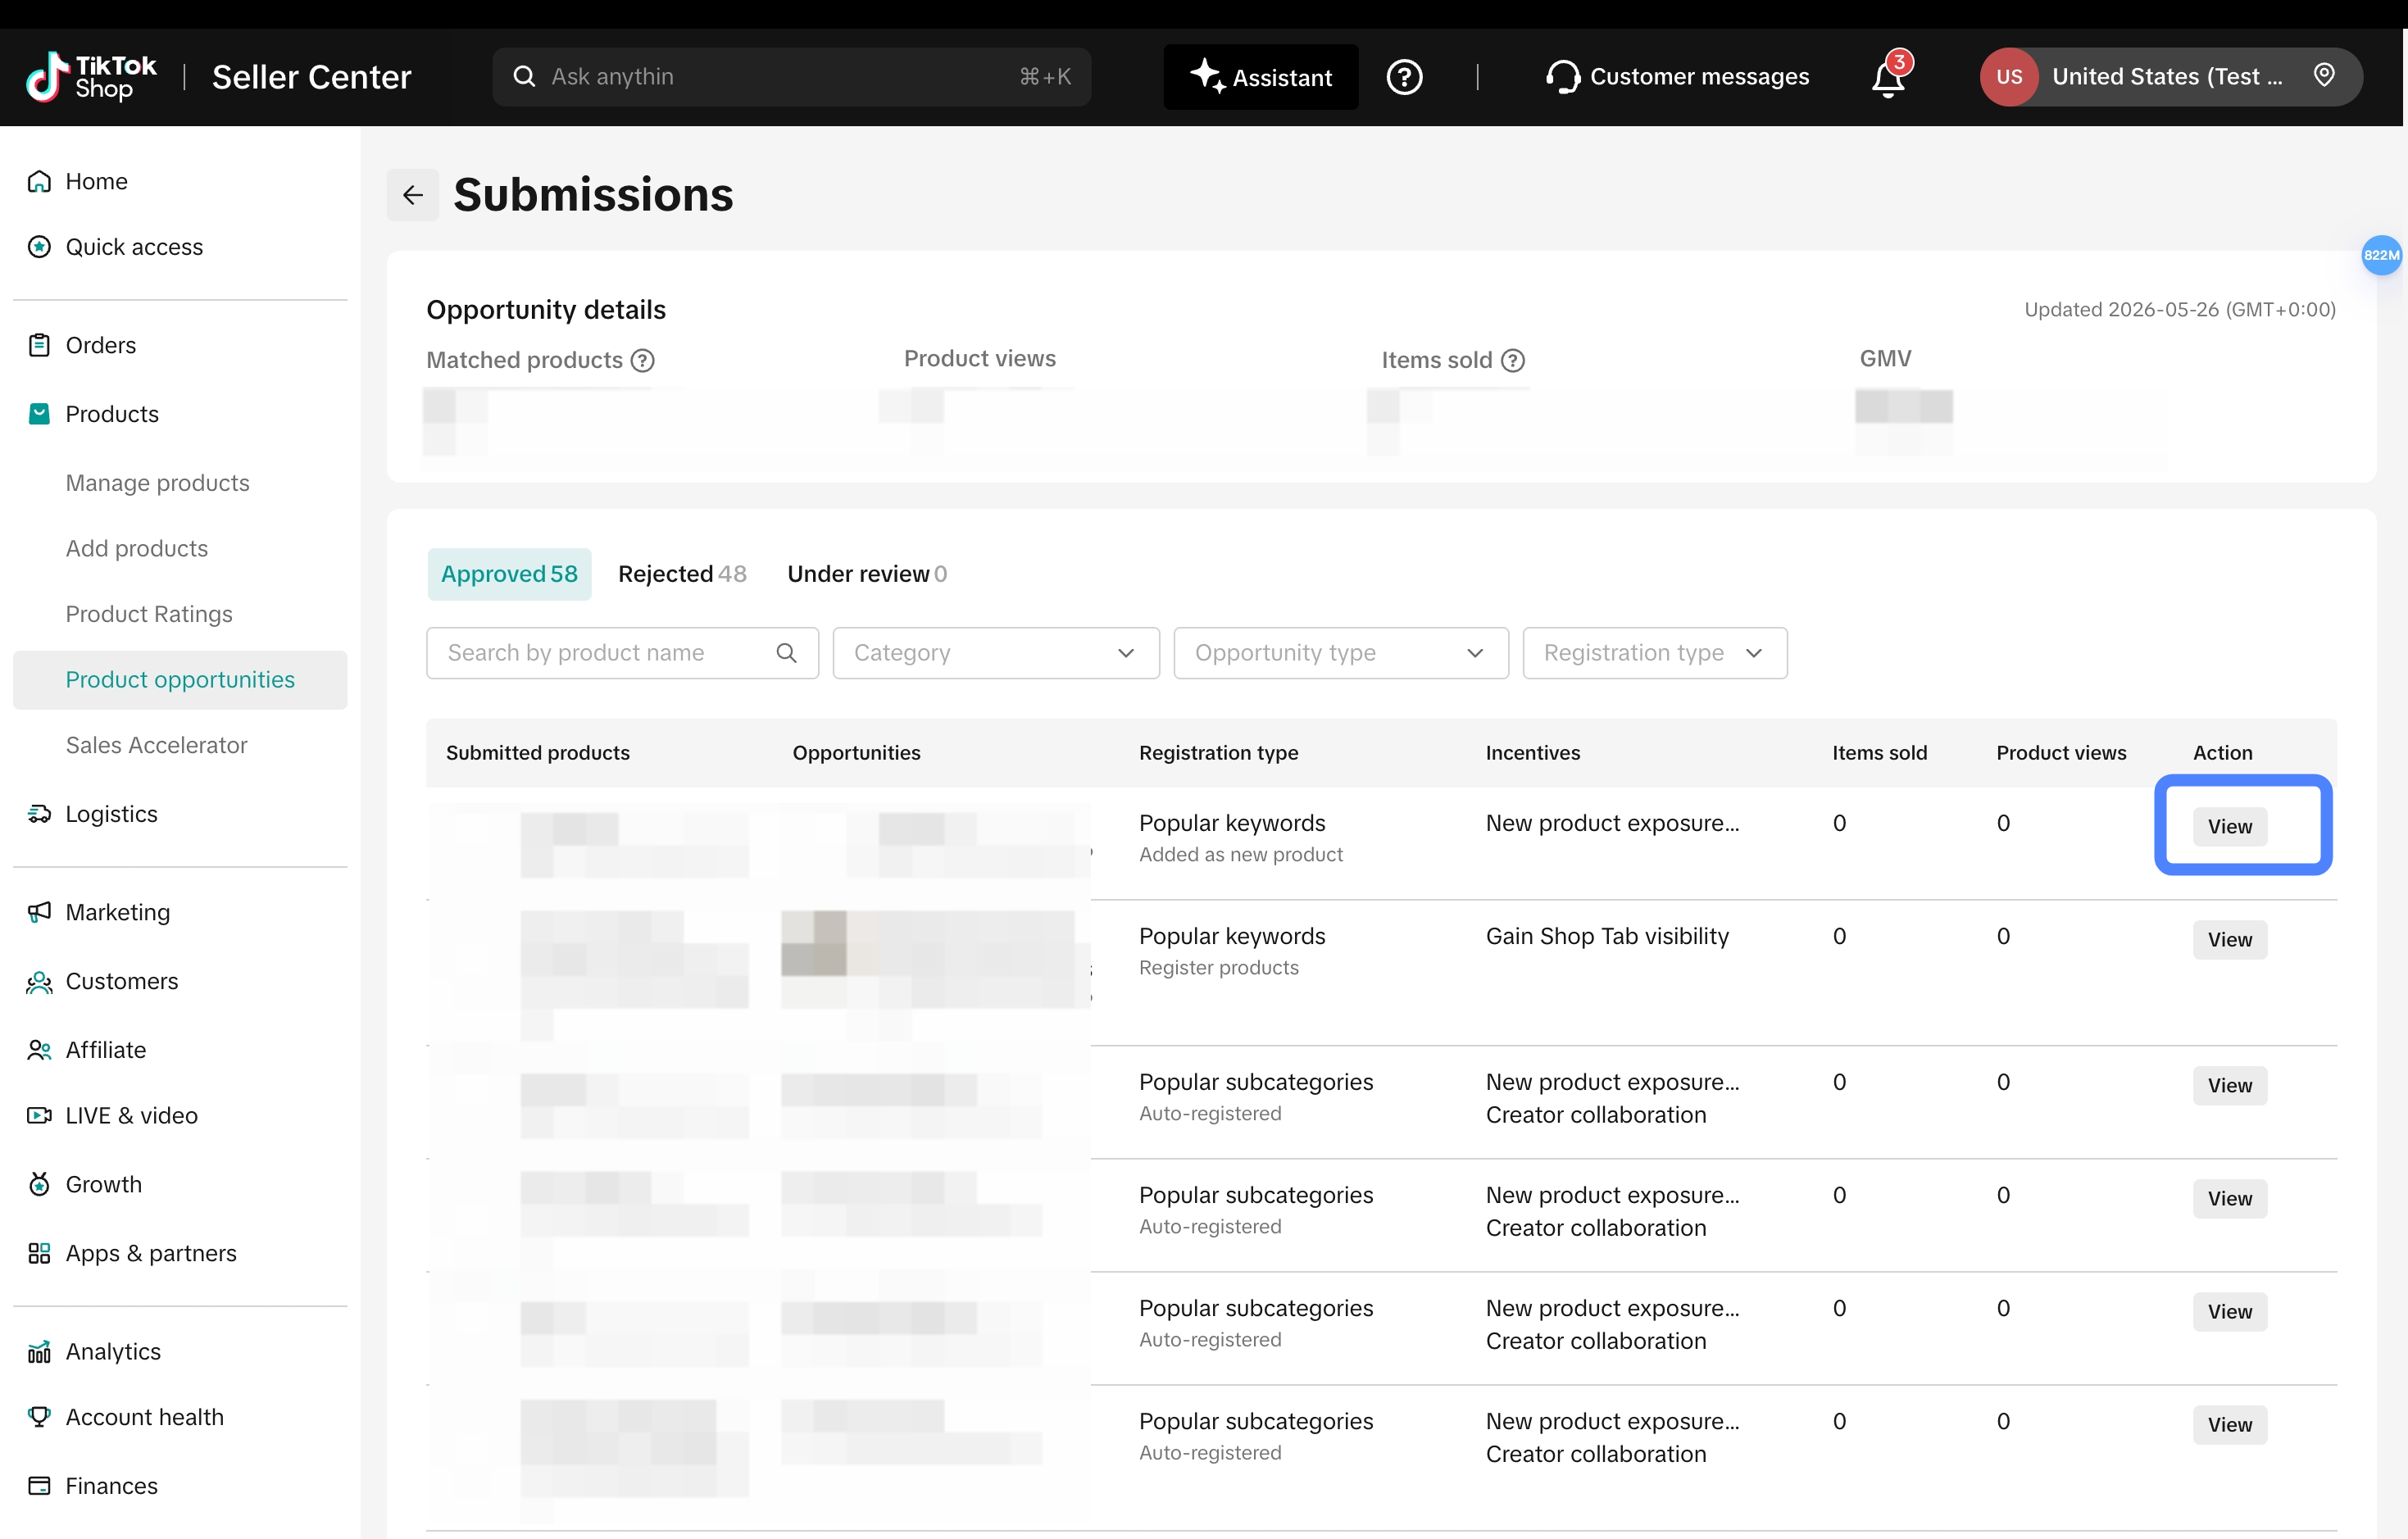The image size is (2408, 1539).
Task: Open notifications bell icon
Action: (x=1888, y=77)
